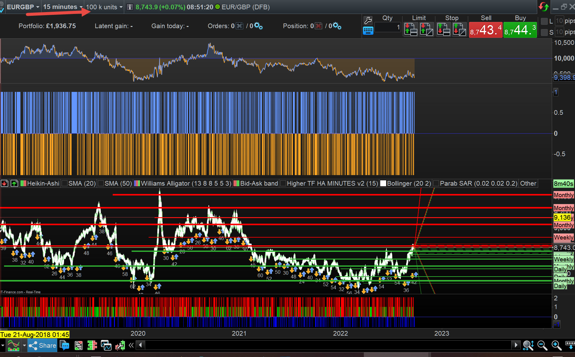Click the indicators chart icon at bottom left

point(13,345)
